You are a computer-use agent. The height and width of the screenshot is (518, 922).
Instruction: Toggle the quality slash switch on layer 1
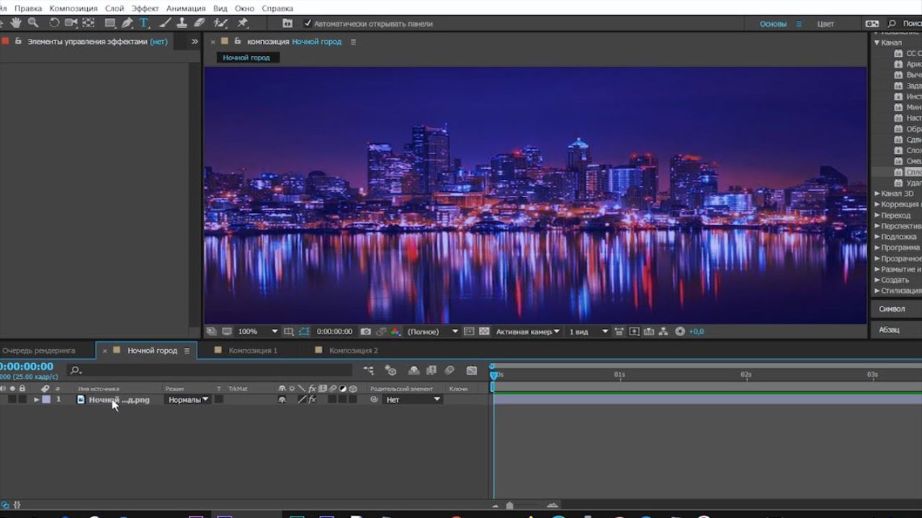302,399
